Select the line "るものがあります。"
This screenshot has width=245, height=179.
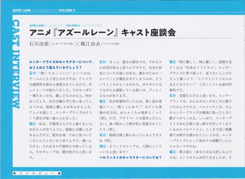click(x=114, y=96)
